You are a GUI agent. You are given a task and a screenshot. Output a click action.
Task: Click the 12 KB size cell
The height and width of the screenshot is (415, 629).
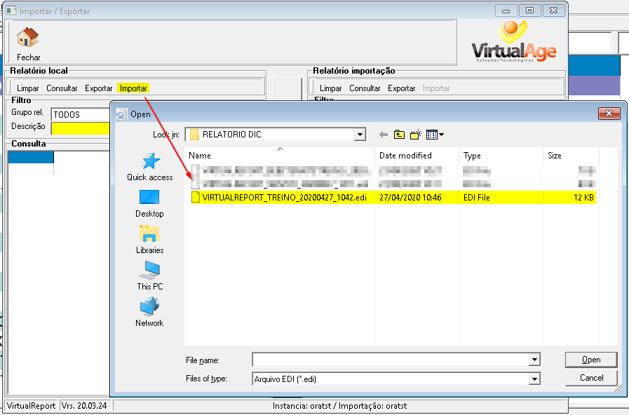click(583, 197)
